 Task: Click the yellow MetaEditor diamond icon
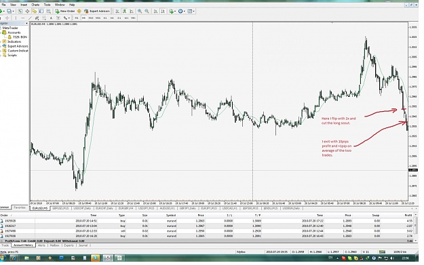(x=79, y=11)
